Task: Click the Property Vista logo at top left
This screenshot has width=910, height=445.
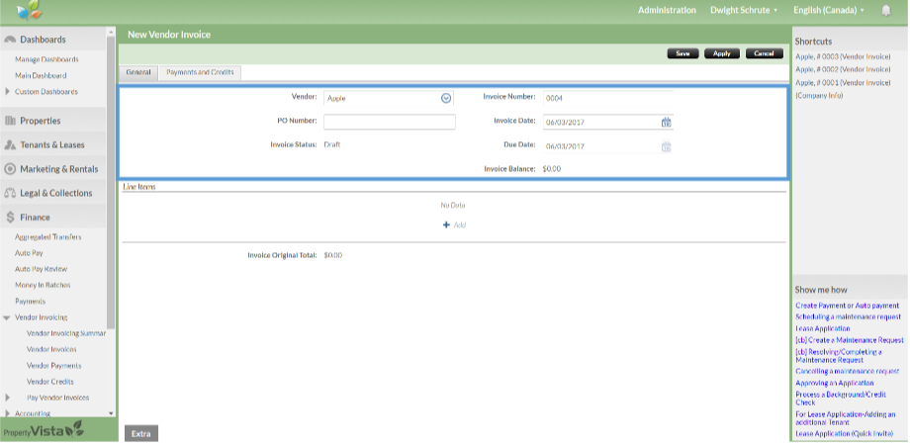Action: (x=29, y=11)
